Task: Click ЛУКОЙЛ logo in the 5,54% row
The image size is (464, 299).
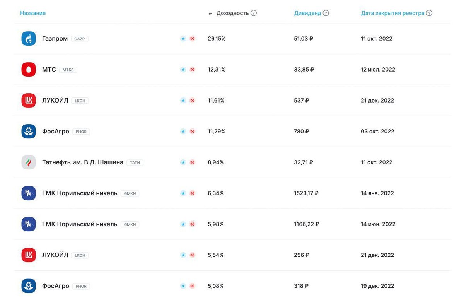Action: [29, 255]
